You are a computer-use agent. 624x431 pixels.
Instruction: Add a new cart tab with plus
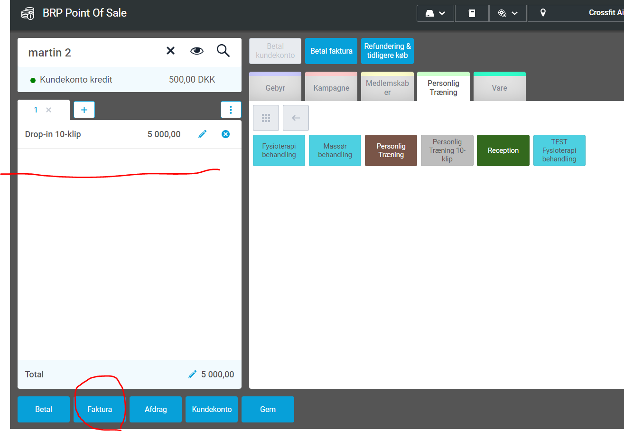click(84, 110)
